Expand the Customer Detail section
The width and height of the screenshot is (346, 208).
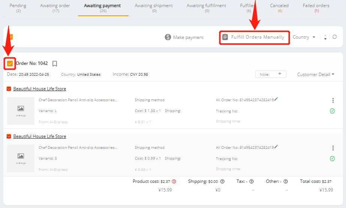click(316, 75)
